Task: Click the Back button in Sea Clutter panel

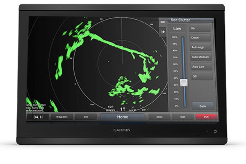Action: coord(203,106)
